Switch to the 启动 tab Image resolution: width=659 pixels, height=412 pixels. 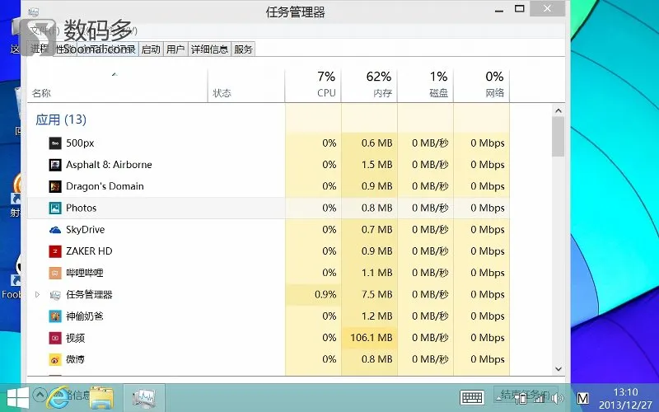pos(151,49)
